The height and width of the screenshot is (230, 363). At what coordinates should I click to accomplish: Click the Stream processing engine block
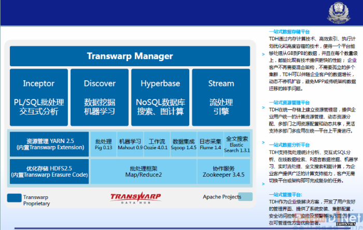pyautogui.click(x=221, y=97)
